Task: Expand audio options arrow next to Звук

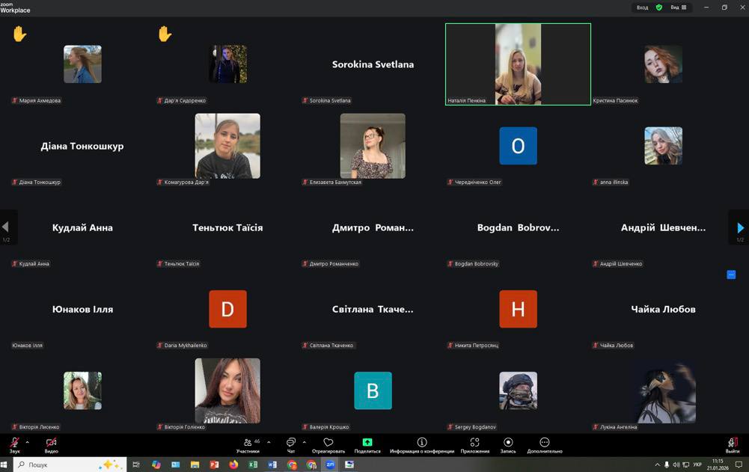Action: point(28,442)
